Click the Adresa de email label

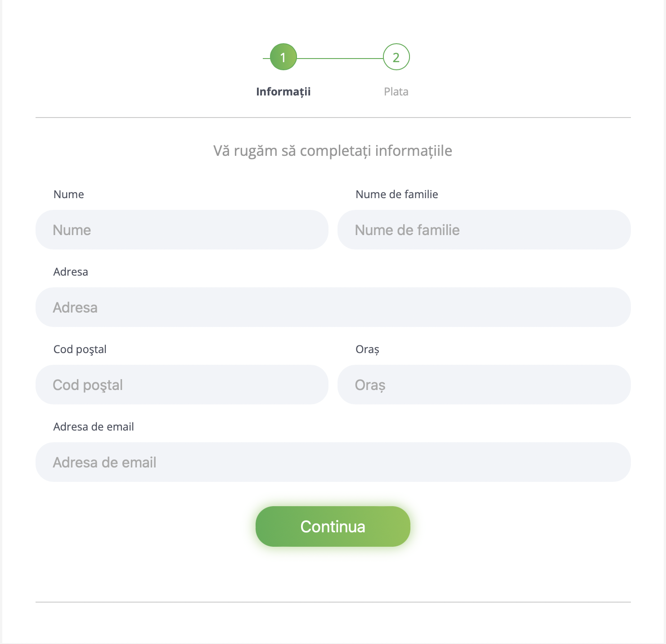[x=94, y=426]
